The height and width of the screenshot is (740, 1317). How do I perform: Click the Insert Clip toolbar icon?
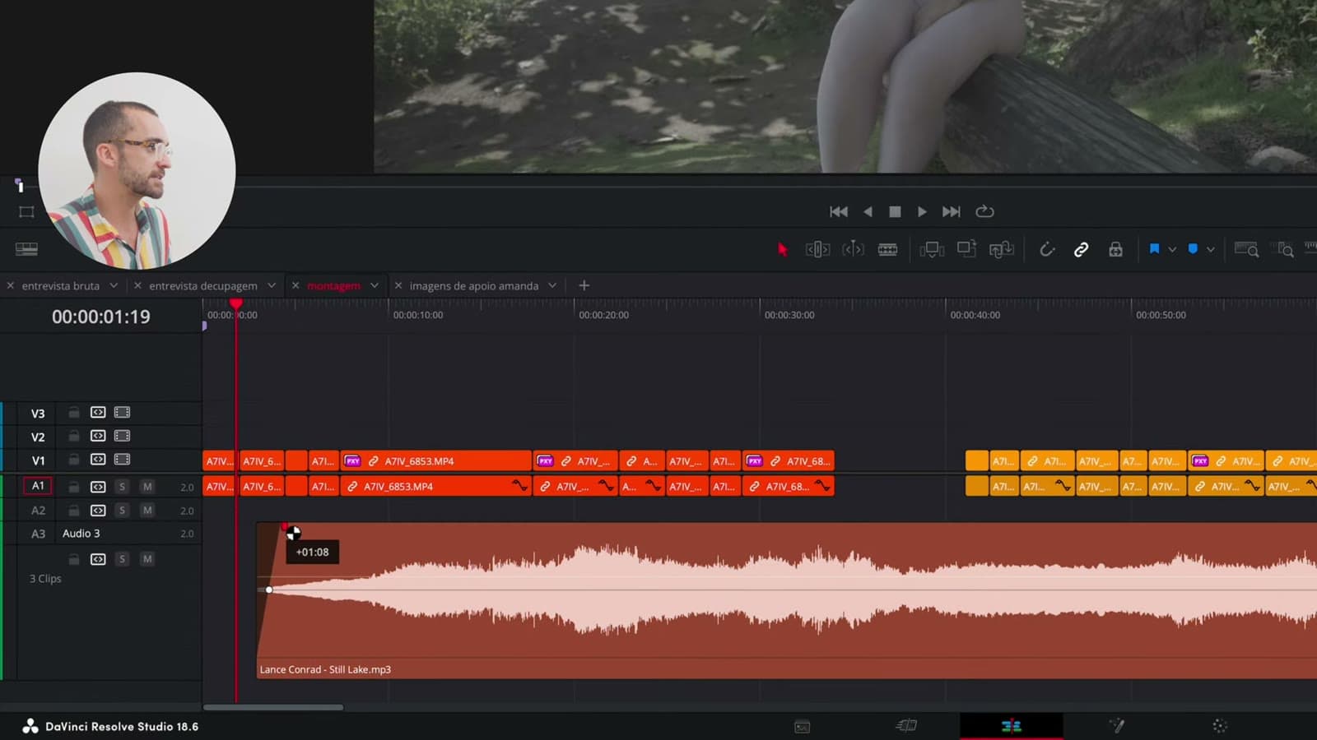pos(931,249)
